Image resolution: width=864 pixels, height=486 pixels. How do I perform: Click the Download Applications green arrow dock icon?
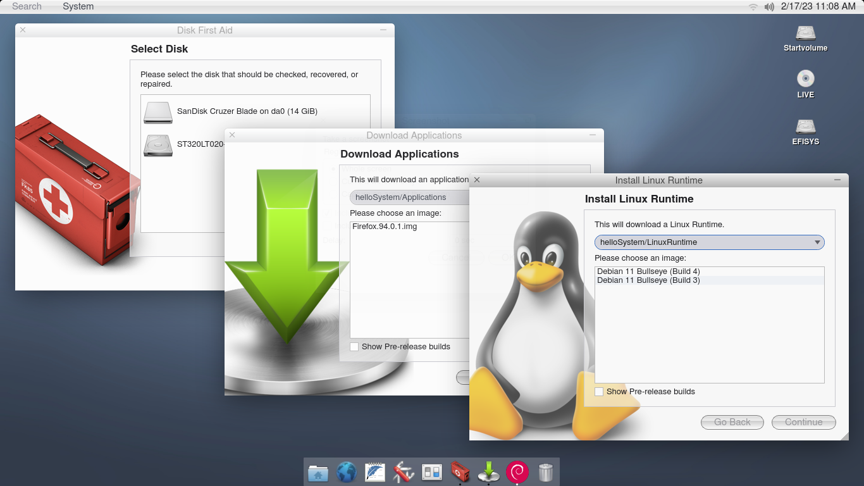(x=488, y=472)
